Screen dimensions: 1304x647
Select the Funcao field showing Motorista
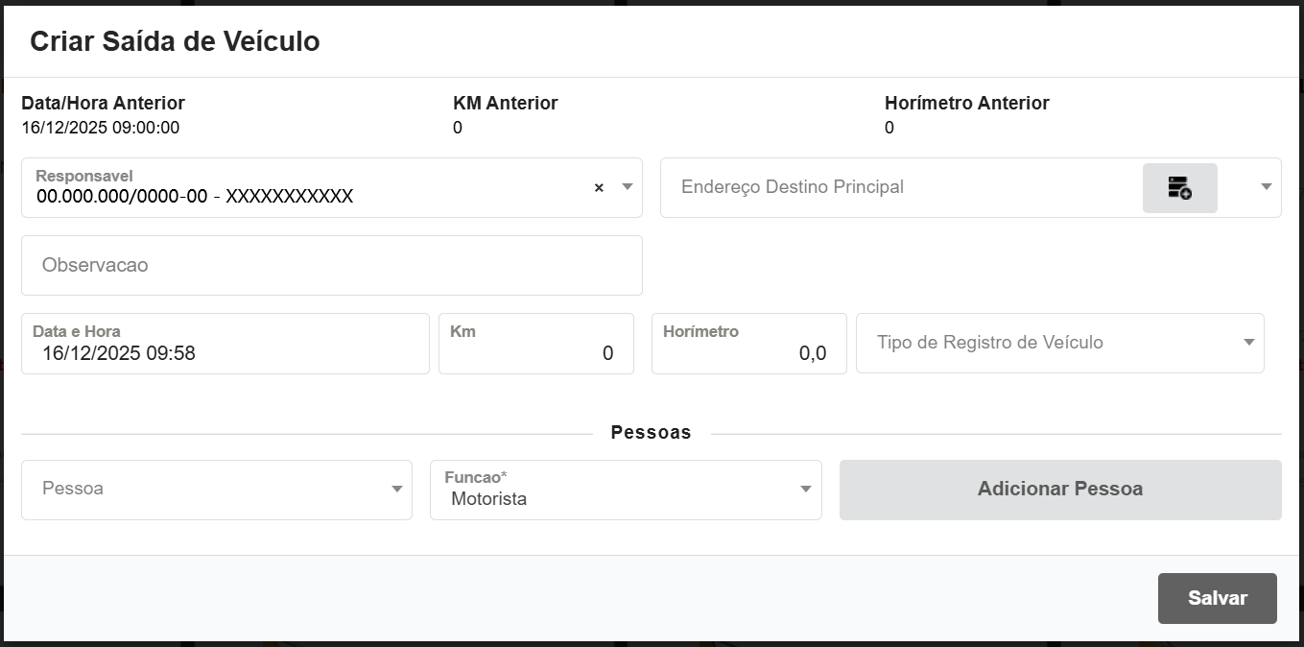point(614,498)
